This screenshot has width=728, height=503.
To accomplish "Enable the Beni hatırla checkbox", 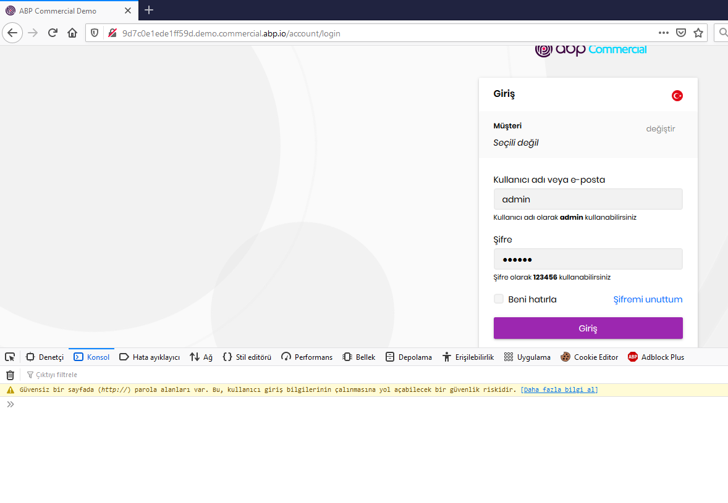I will click(499, 299).
